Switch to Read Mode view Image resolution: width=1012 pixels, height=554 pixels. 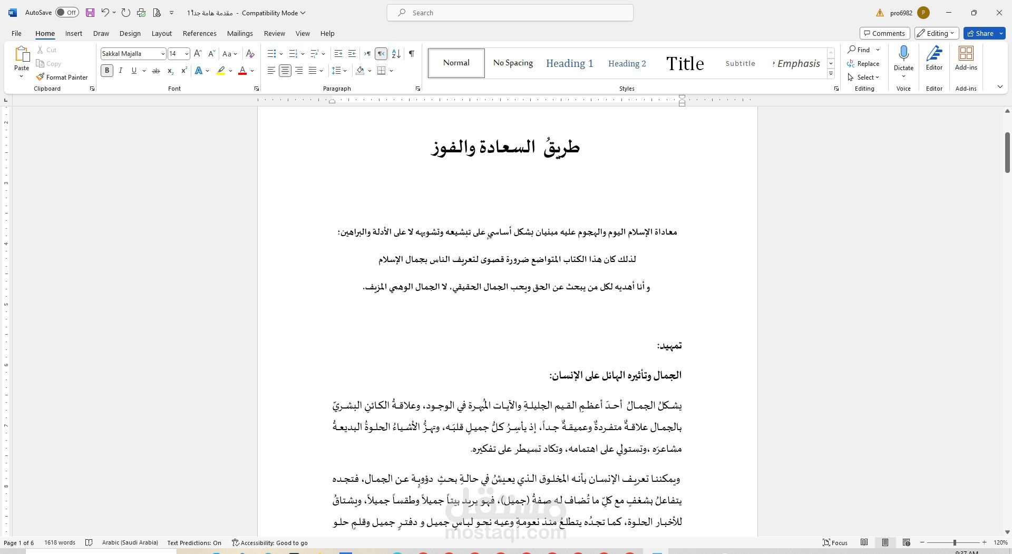coord(864,542)
